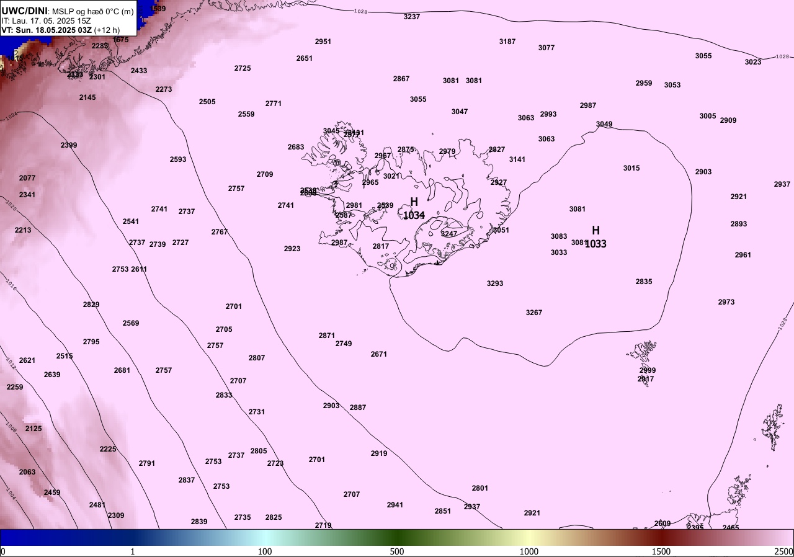Click the 3237 height value
This screenshot has height=557, width=794.
412,17
